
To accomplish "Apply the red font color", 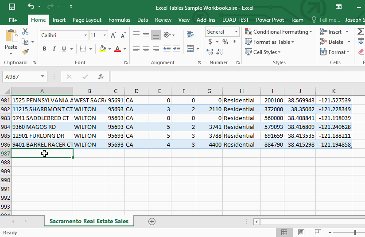I will coord(117,49).
